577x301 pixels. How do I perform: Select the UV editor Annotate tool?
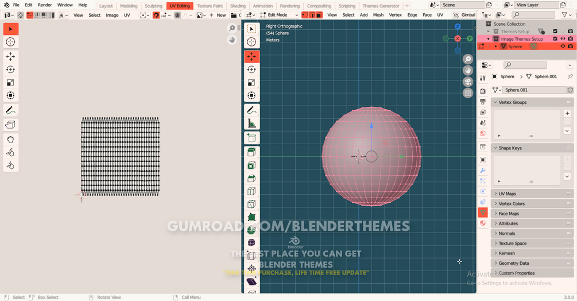pyautogui.click(x=11, y=110)
